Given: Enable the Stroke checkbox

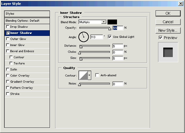Looking at the screenshot, I should click(x=8, y=94).
